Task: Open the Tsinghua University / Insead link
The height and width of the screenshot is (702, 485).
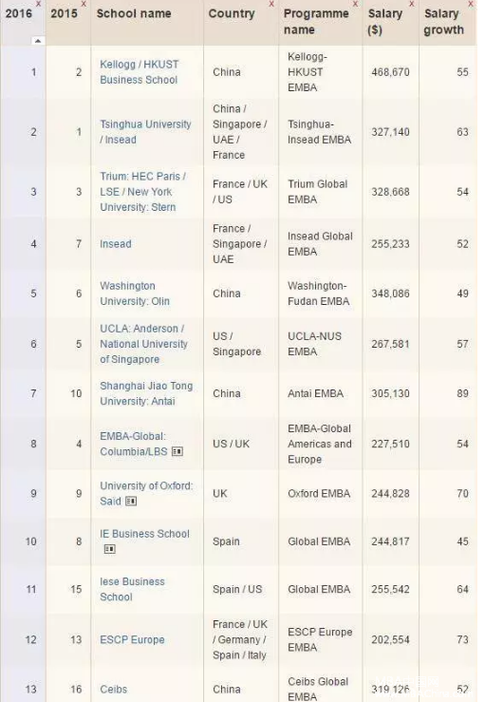Action: click(x=145, y=132)
